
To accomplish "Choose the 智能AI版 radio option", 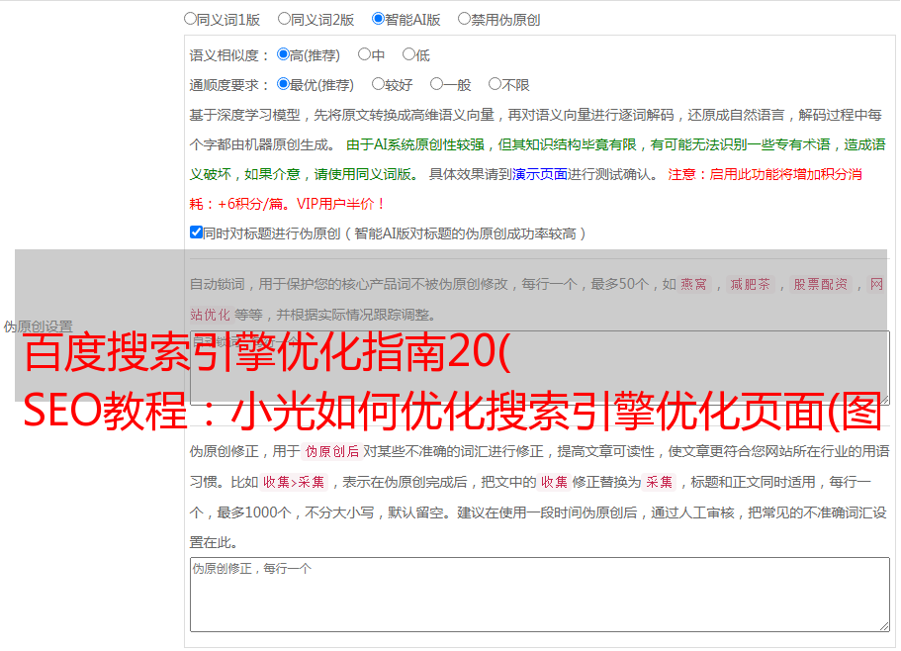I will (x=378, y=19).
